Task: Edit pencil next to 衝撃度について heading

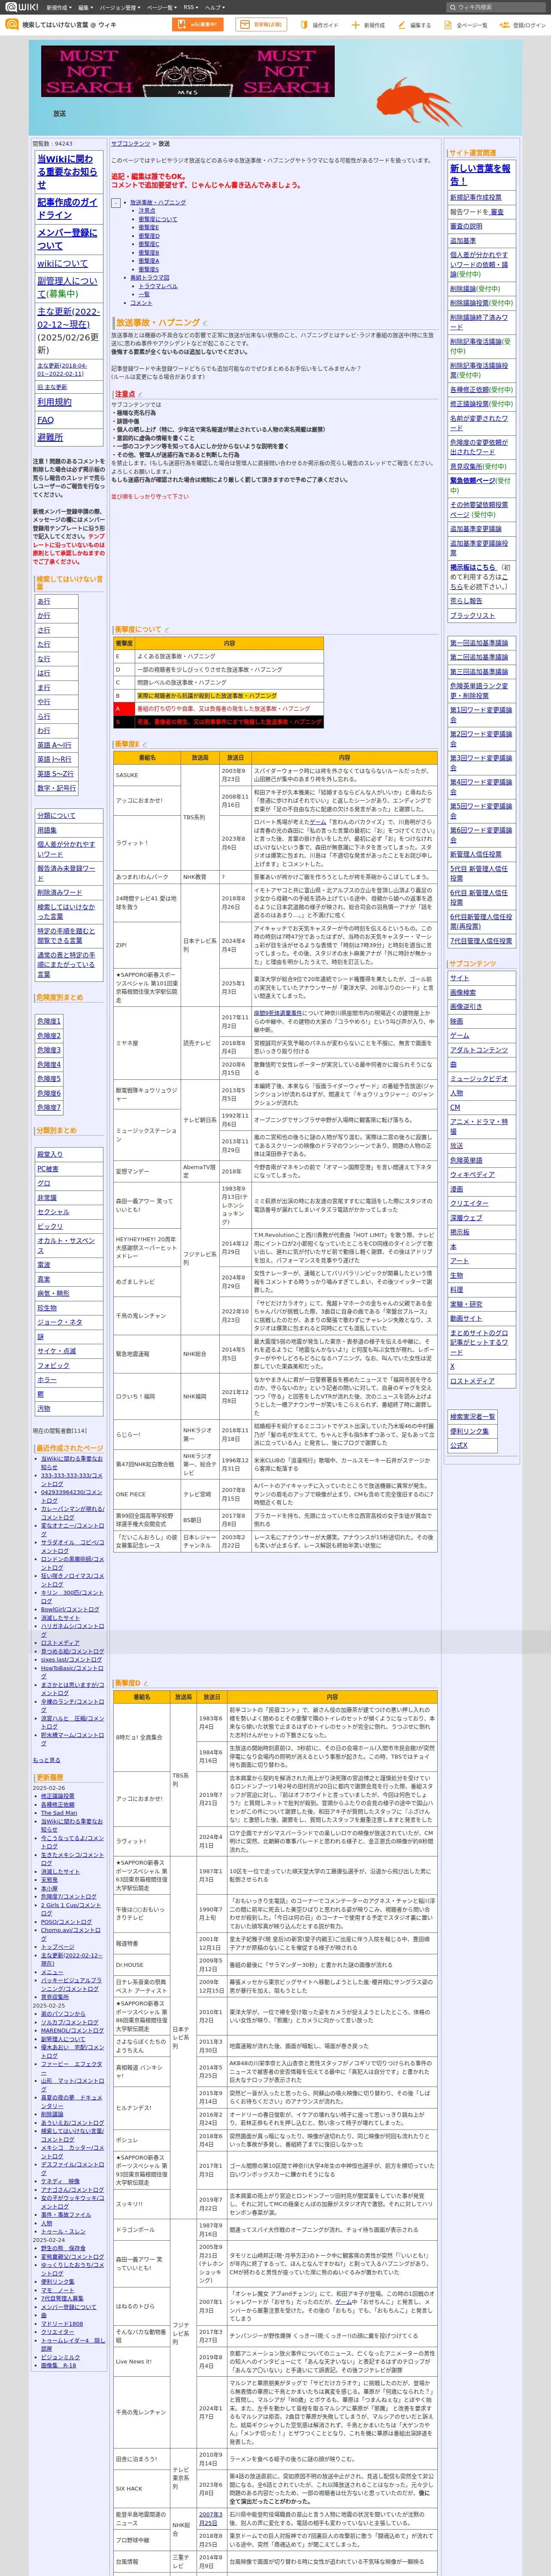Action: [x=167, y=630]
